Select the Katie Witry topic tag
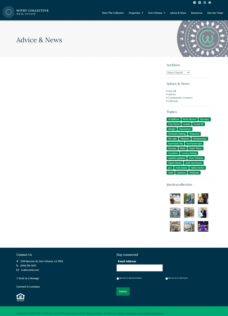The width and height of the screenshot is (228, 316). point(195,148)
